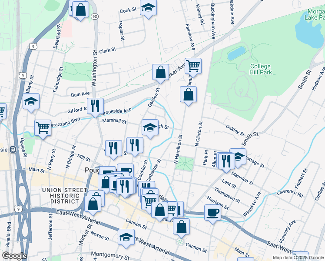
Task: Open the grocery cart marker near Fairview Ave
Action: click(x=193, y=67)
